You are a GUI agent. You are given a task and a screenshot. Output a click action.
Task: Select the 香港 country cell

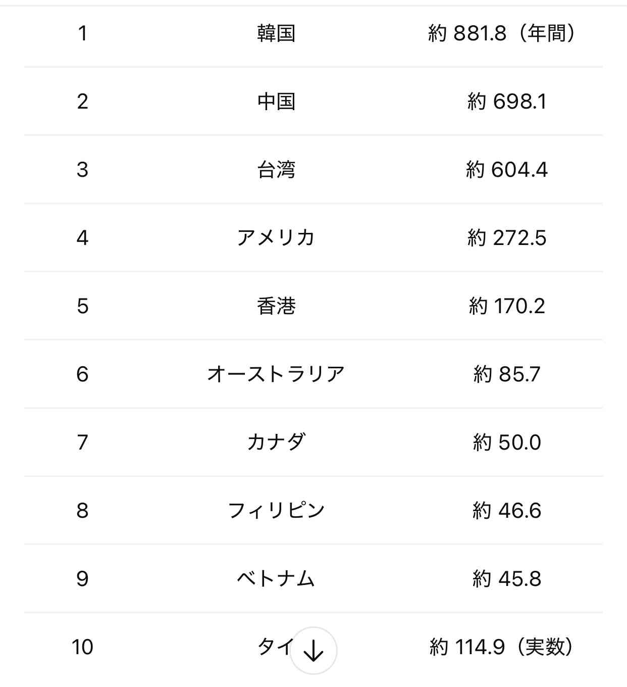[x=276, y=306]
